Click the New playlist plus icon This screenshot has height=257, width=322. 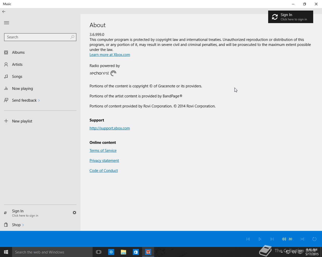click(6, 121)
